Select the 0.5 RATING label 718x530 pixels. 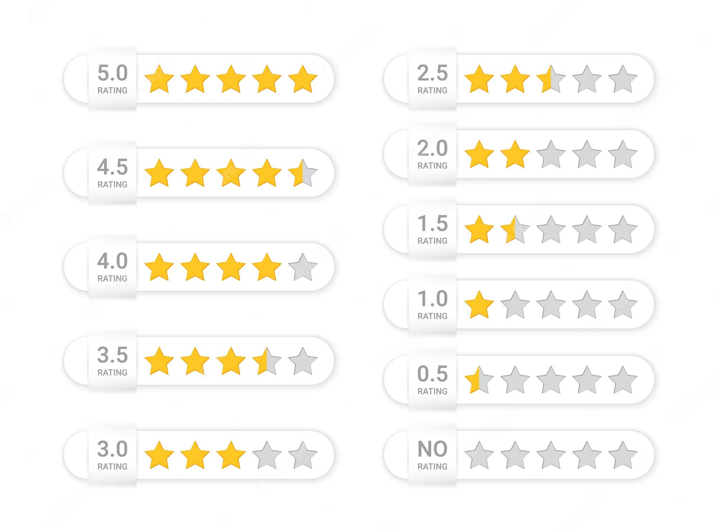(x=433, y=380)
